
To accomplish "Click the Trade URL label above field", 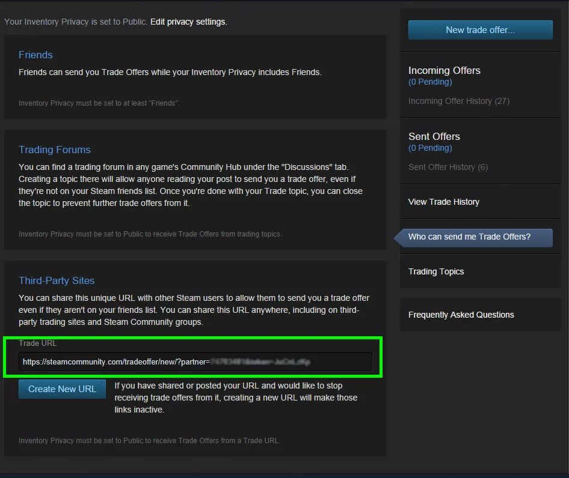I will tap(38, 343).
